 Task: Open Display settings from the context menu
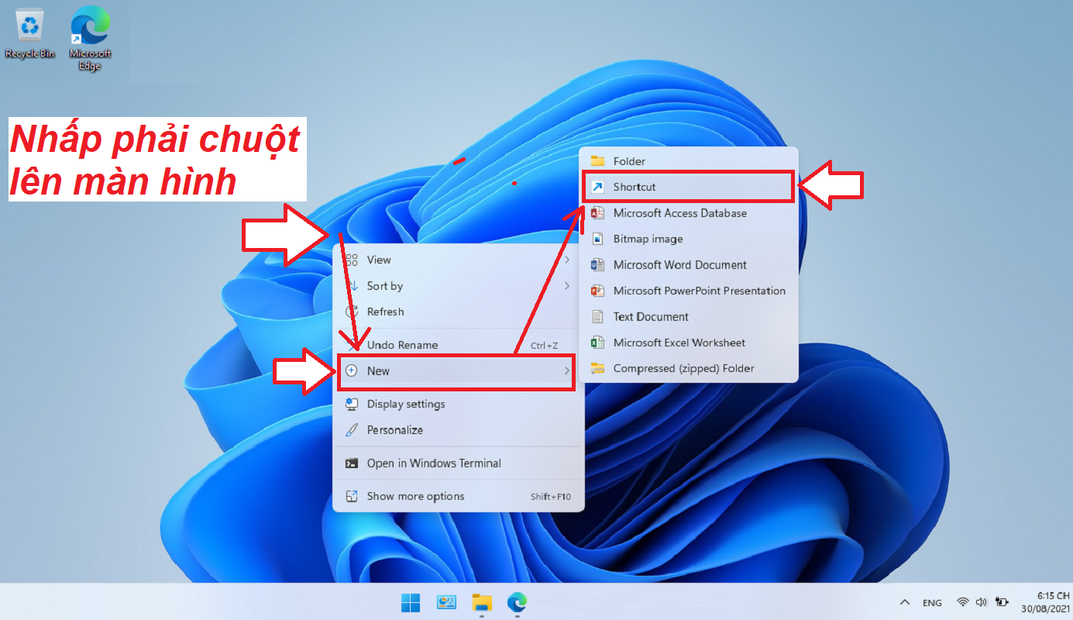[459, 404]
